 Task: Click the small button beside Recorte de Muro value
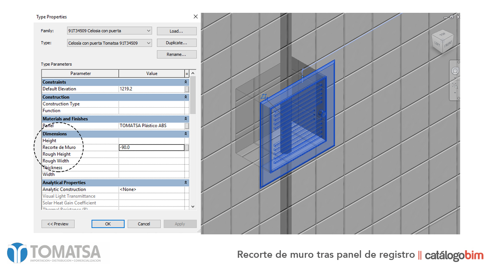click(187, 147)
